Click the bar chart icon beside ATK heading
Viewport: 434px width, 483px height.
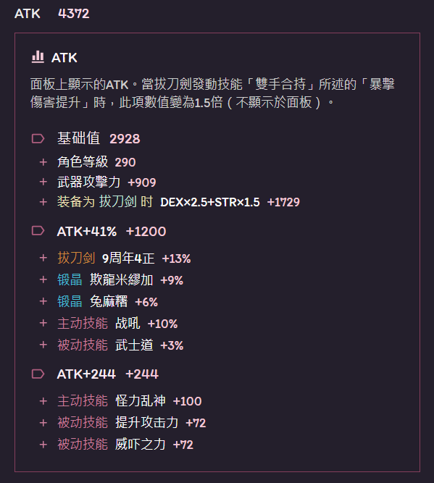pyautogui.click(x=38, y=57)
